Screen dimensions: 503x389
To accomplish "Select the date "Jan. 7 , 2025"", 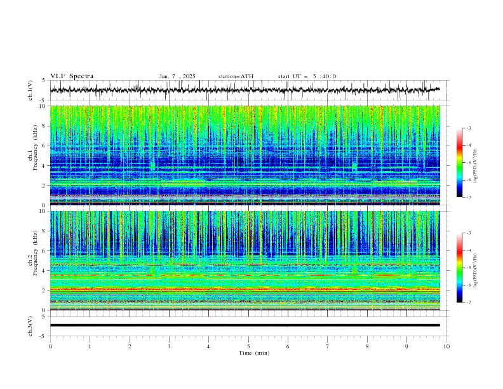I will (x=177, y=76).
